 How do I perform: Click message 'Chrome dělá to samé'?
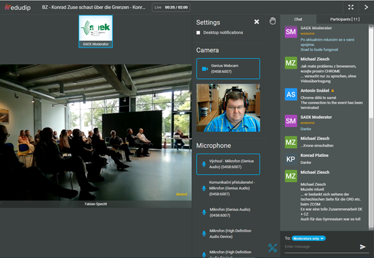point(318,98)
